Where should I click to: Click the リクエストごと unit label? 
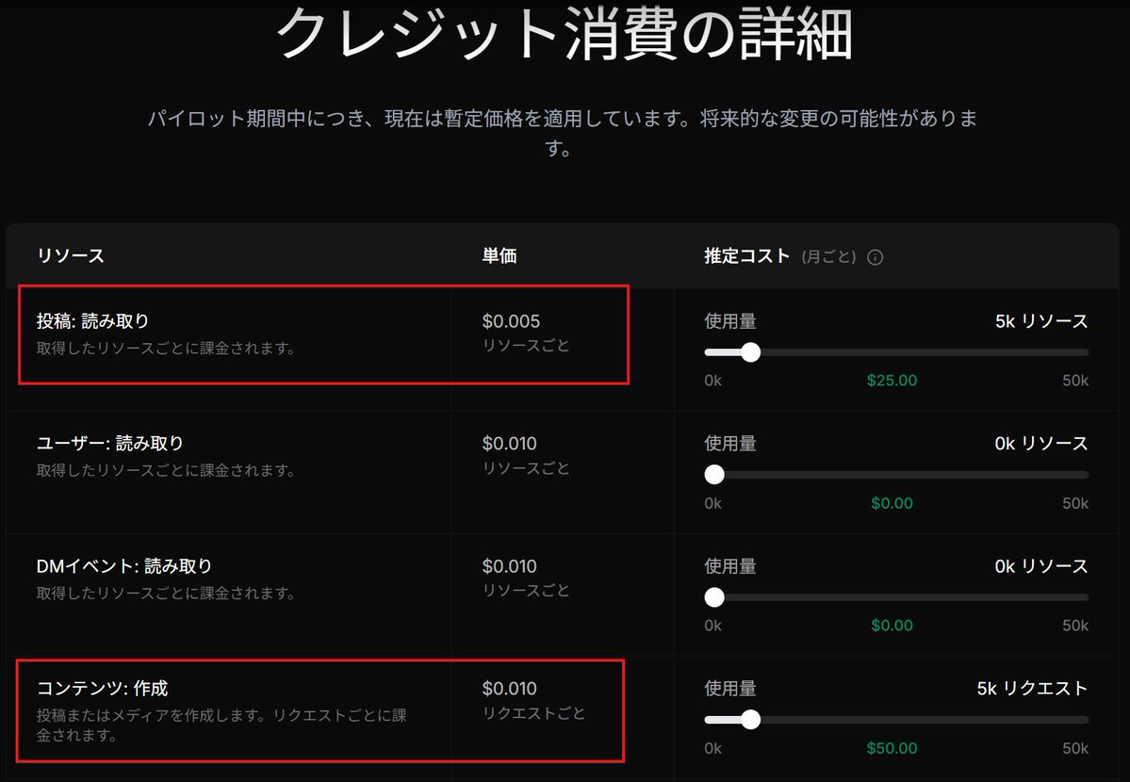point(534,713)
